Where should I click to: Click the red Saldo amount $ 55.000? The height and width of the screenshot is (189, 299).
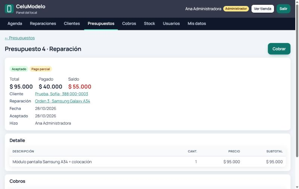(80, 87)
